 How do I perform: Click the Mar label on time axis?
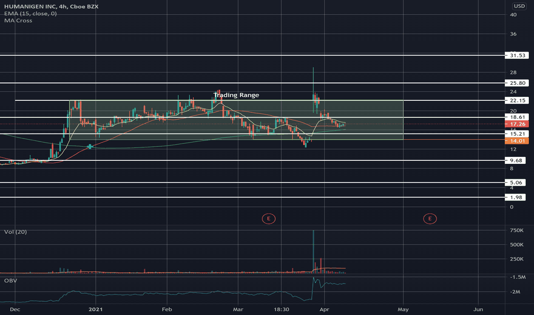[x=238, y=309]
